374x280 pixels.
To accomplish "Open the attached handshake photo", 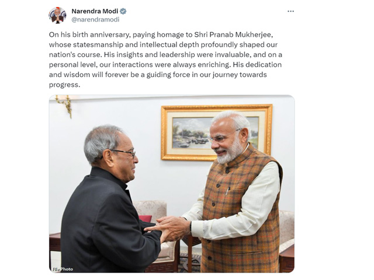I will coord(172,184).
